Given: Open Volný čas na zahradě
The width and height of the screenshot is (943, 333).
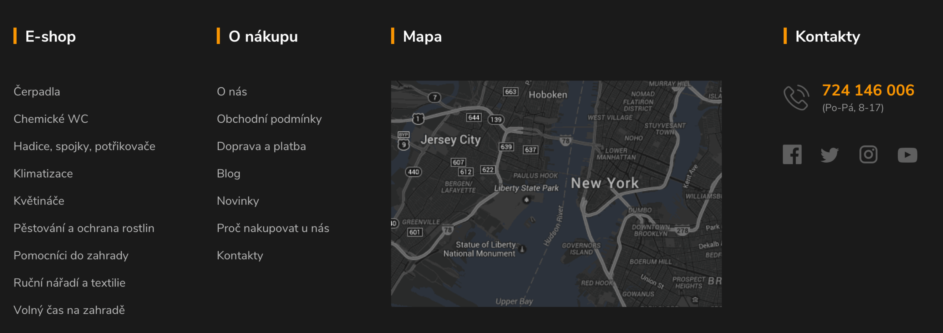Looking at the screenshot, I should click(69, 310).
